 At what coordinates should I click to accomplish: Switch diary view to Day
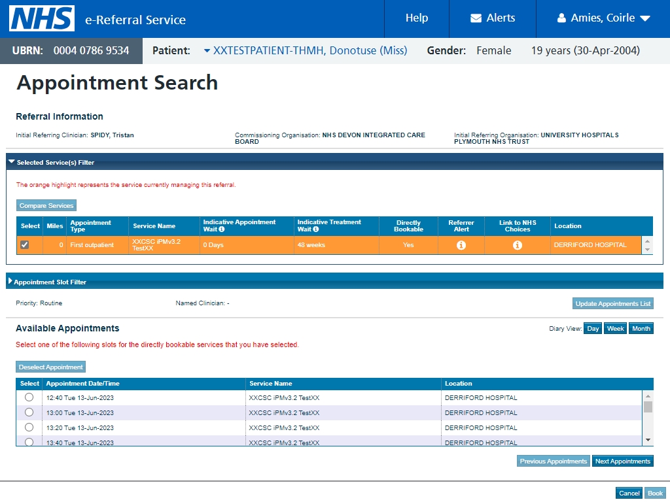pyautogui.click(x=593, y=328)
